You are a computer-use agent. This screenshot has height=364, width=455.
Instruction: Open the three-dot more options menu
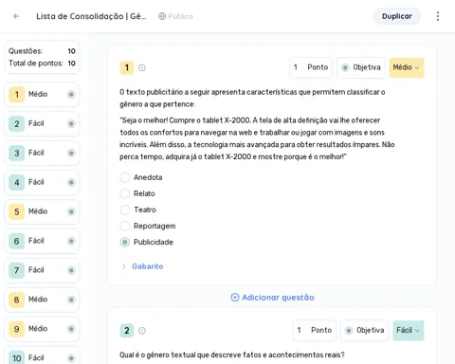[x=438, y=16]
